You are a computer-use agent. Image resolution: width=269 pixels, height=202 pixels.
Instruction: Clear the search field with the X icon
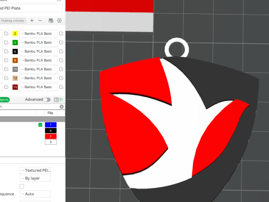(62, 107)
